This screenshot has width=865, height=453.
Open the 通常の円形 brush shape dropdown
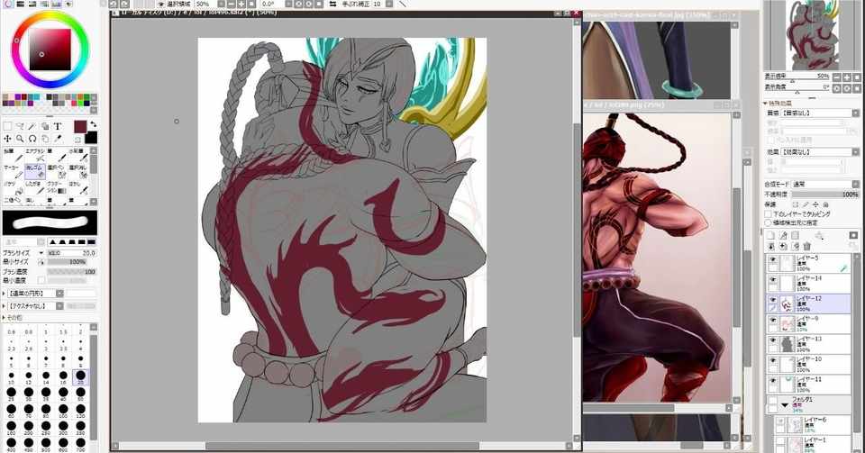click(x=36, y=294)
